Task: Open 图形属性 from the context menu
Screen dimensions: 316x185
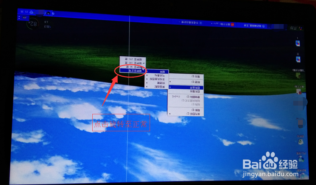Action: [x=186, y=92]
